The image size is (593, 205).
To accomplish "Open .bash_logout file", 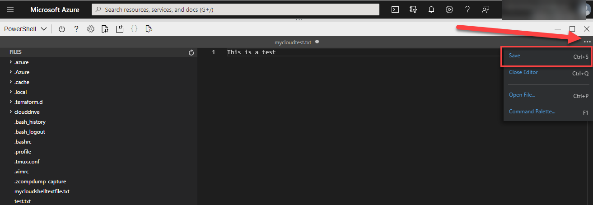I will click(30, 132).
